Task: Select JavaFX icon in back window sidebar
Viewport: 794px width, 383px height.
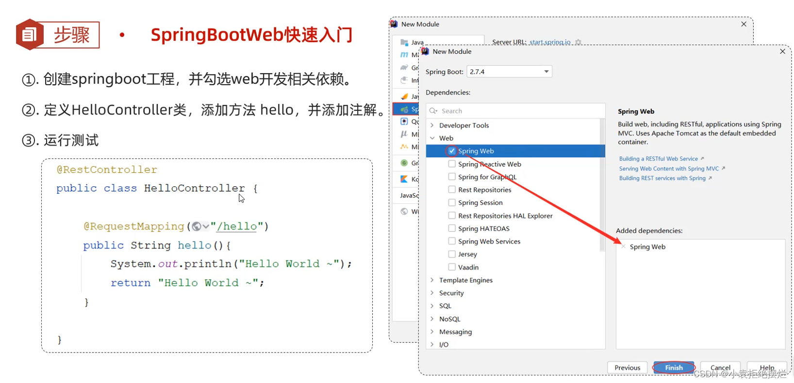Action: click(404, 96)
